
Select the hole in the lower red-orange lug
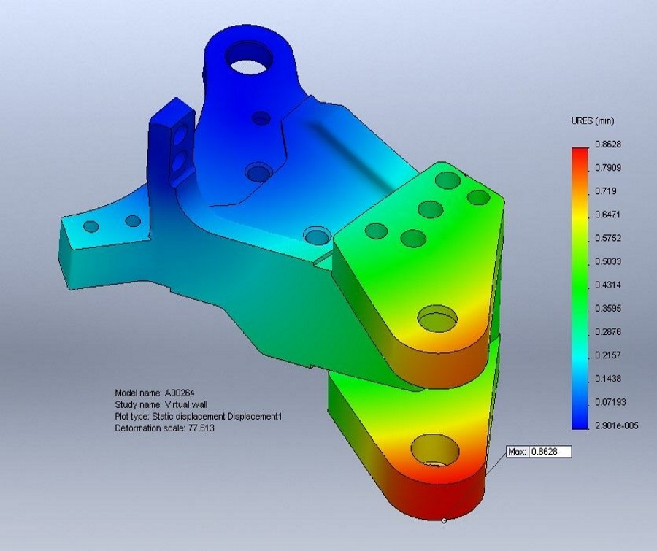438,451
